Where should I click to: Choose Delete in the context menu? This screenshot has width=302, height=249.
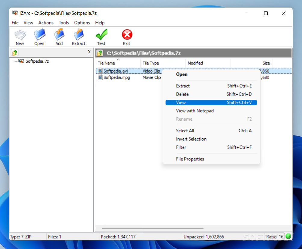pos(211,94)
